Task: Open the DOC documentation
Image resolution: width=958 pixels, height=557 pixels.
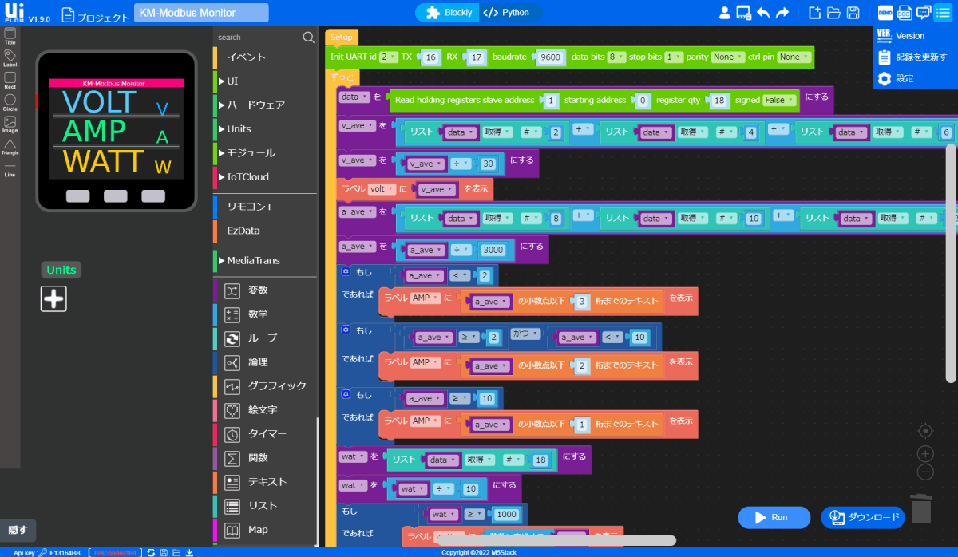Action: [x=906, y=12]
